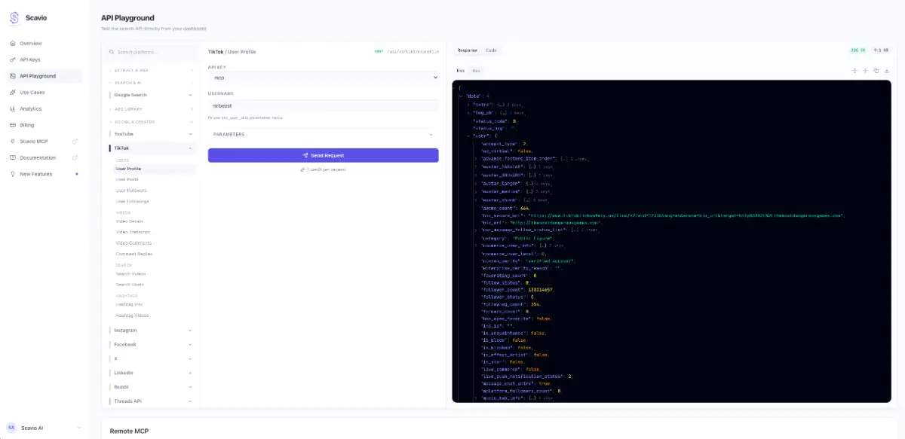Collapse the TikTok platform group
Viewport: 905px width, 439px height.
pos(151,148)
